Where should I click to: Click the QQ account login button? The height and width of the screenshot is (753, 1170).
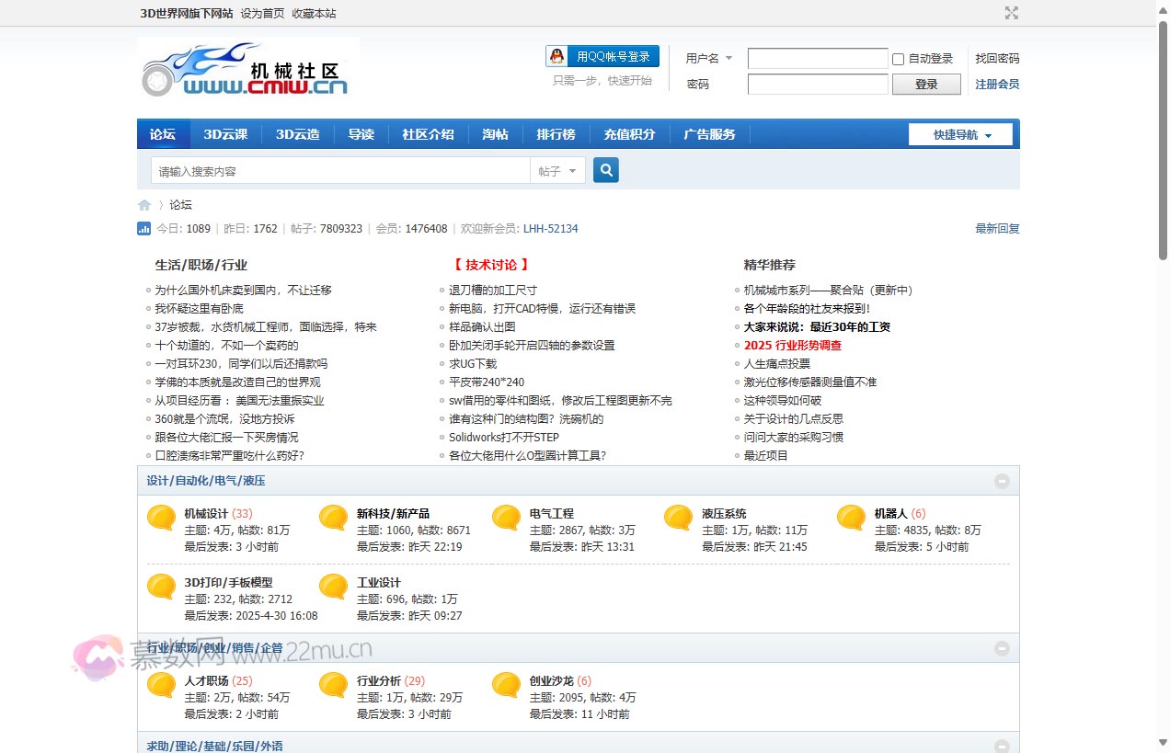pyautogui.click(x=602, y=56)
